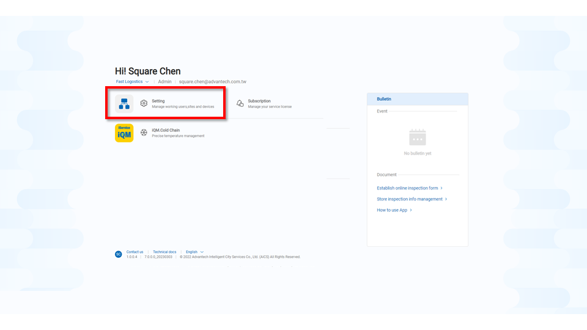This screenshot has width=587, height=330.
Task: Click the Setting gear icon
Action: coord(144,104)
